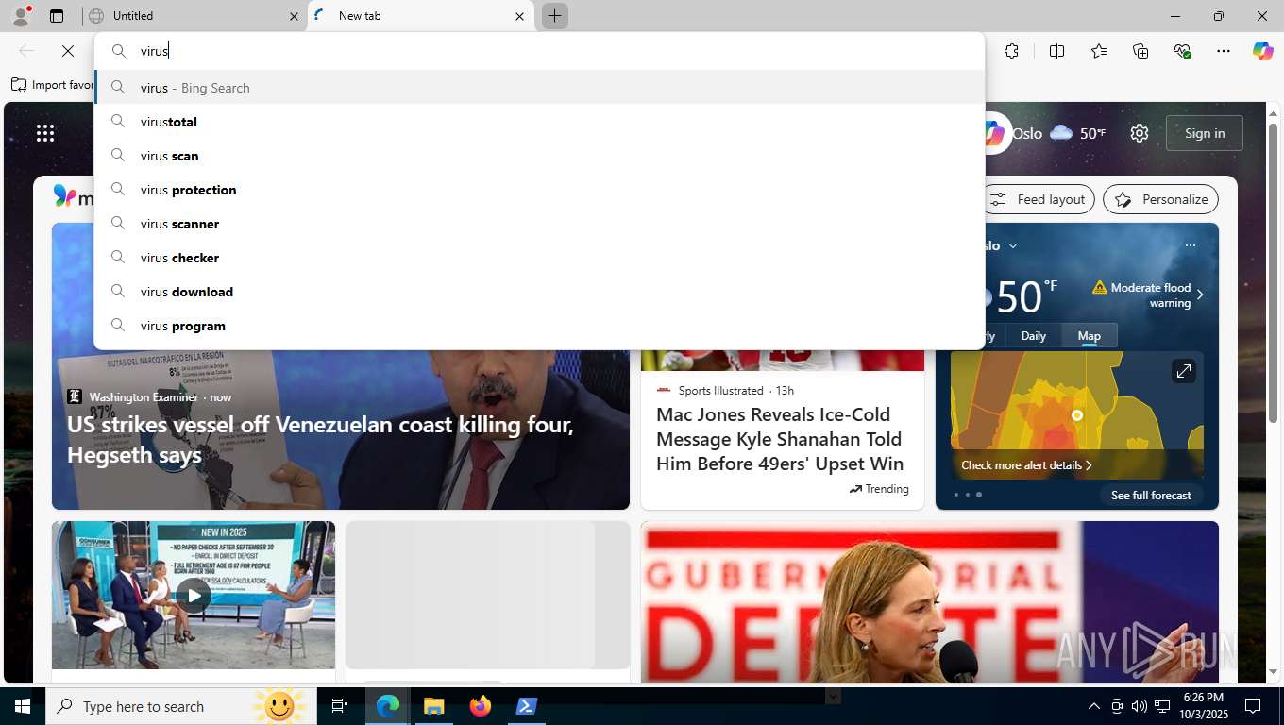1284x725 pixels.
Task: Open PowerShell from the taskbar
Action: 526,706
